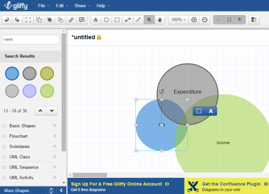
Task: Remove the UML Class library
Action: [x=55, y=157]
